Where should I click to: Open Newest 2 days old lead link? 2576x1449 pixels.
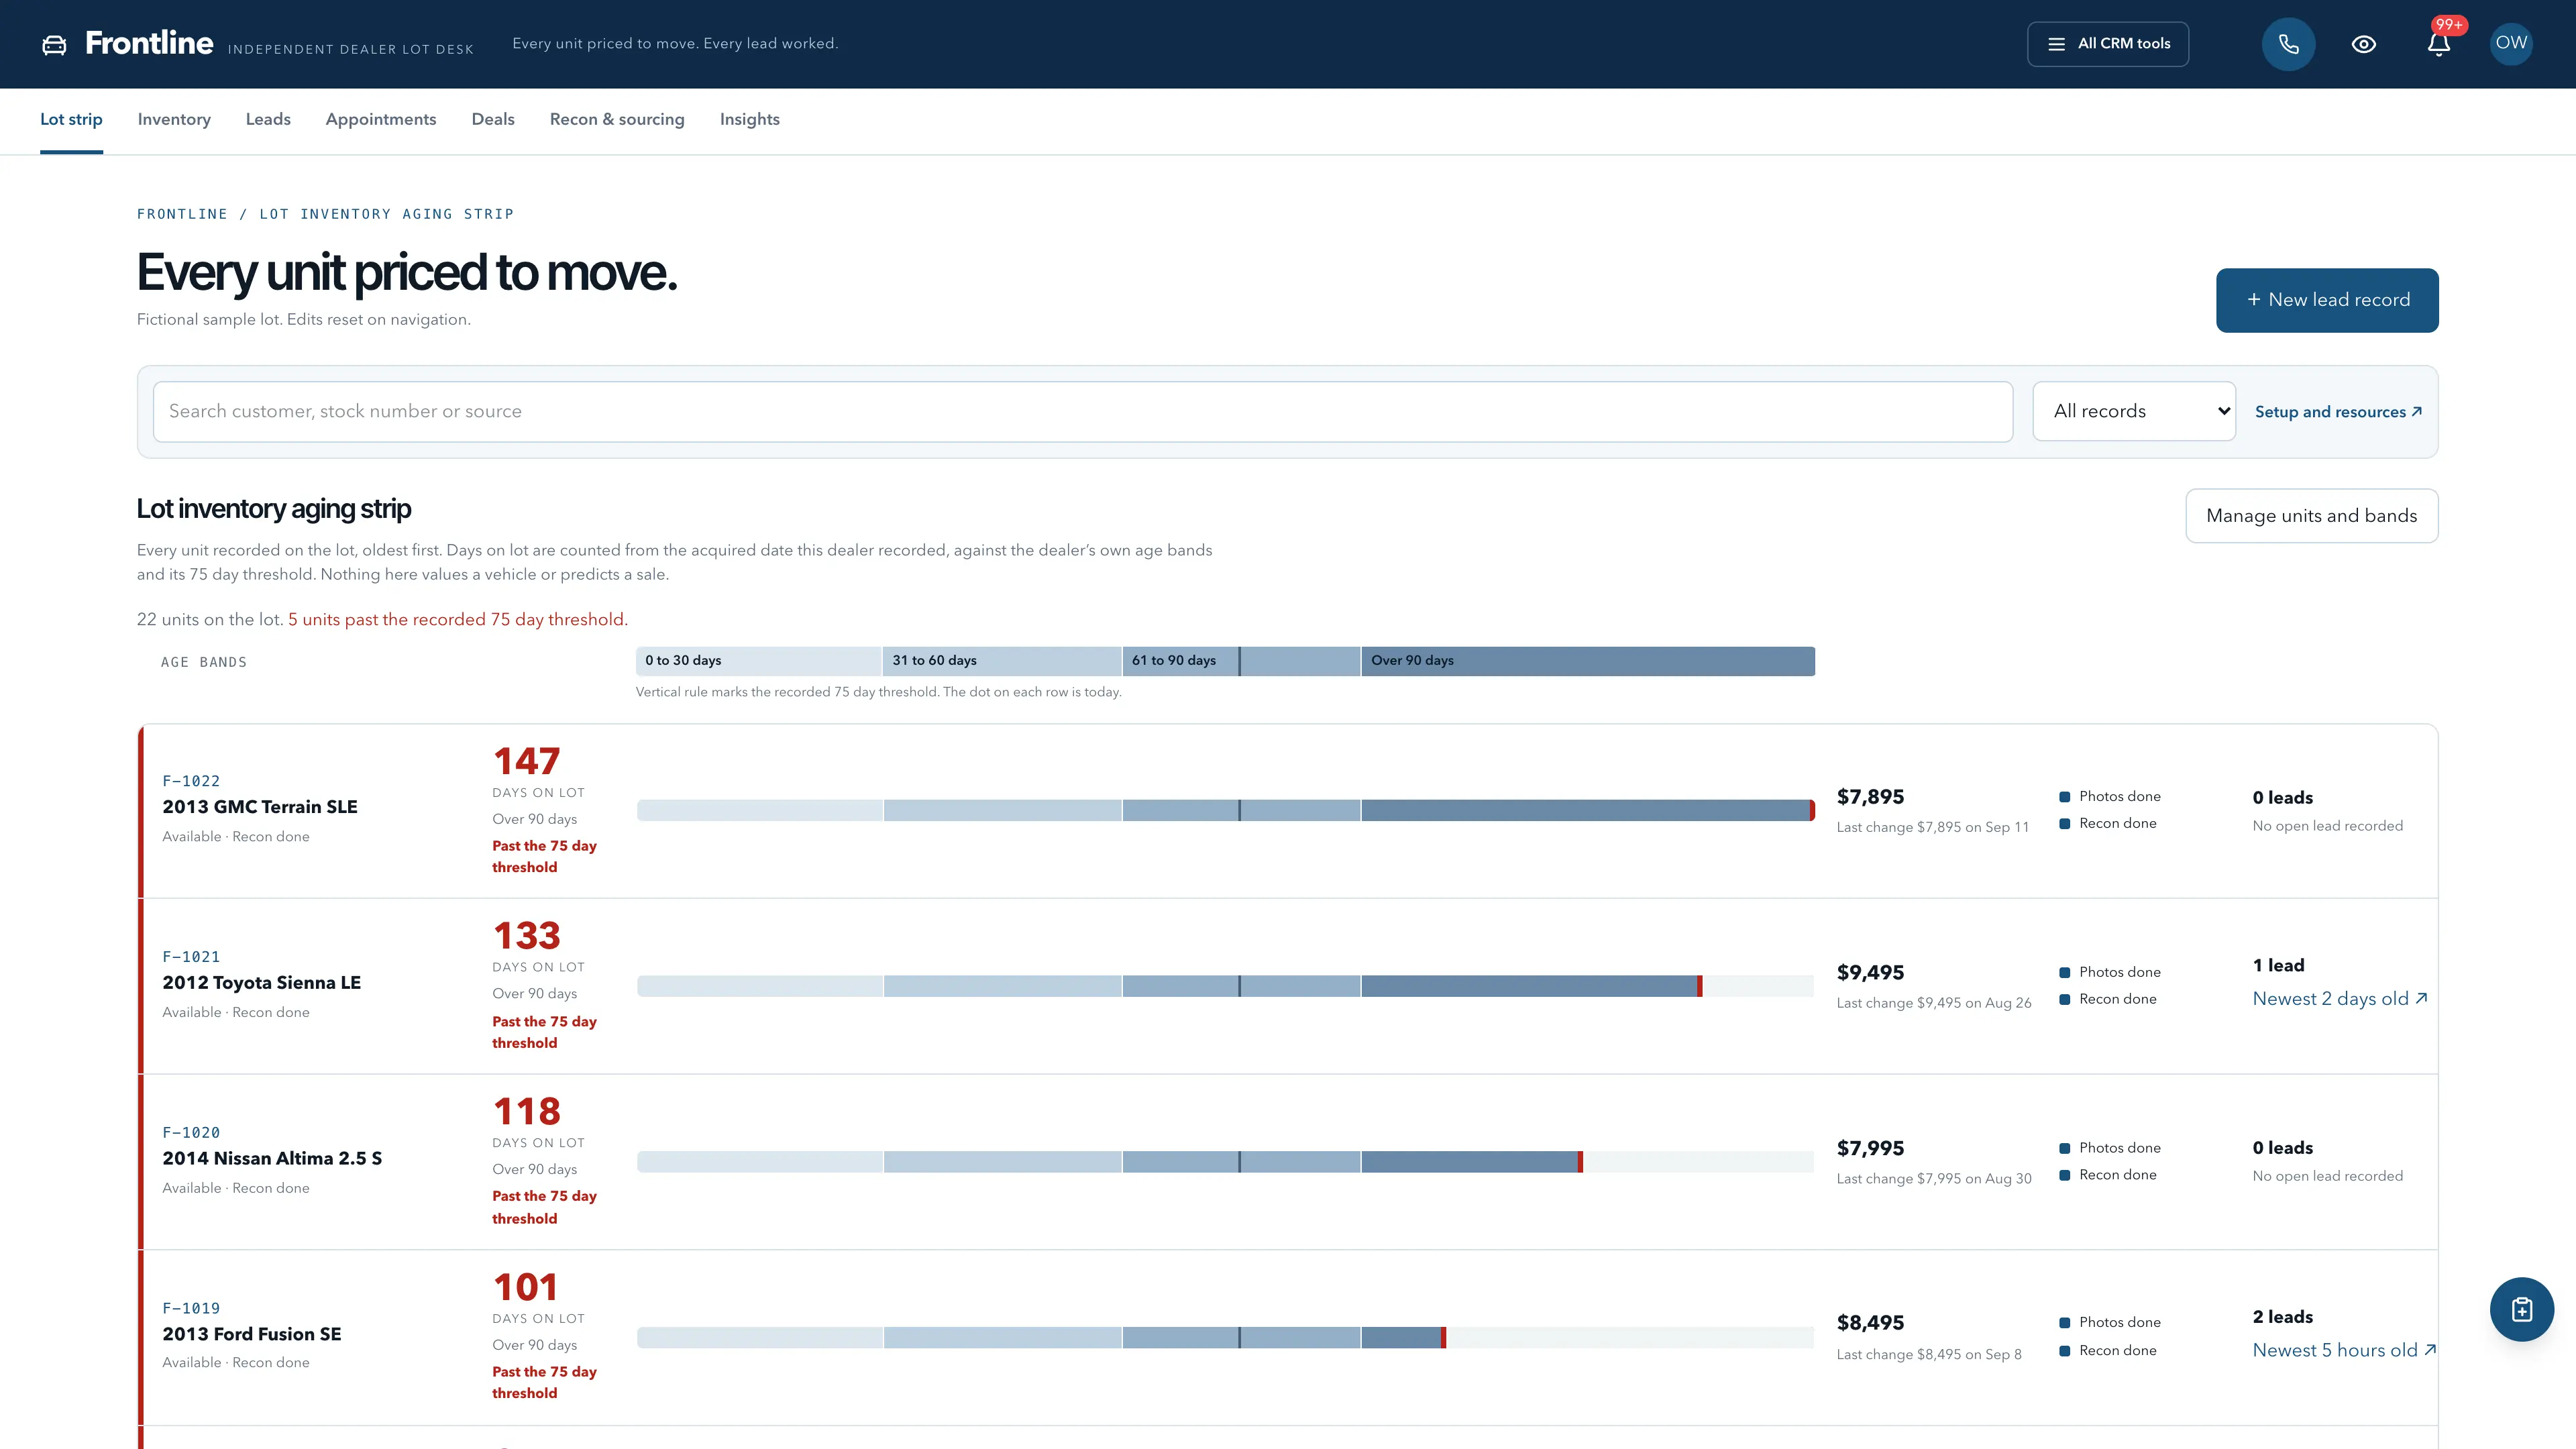click(x=2339, y=999)
